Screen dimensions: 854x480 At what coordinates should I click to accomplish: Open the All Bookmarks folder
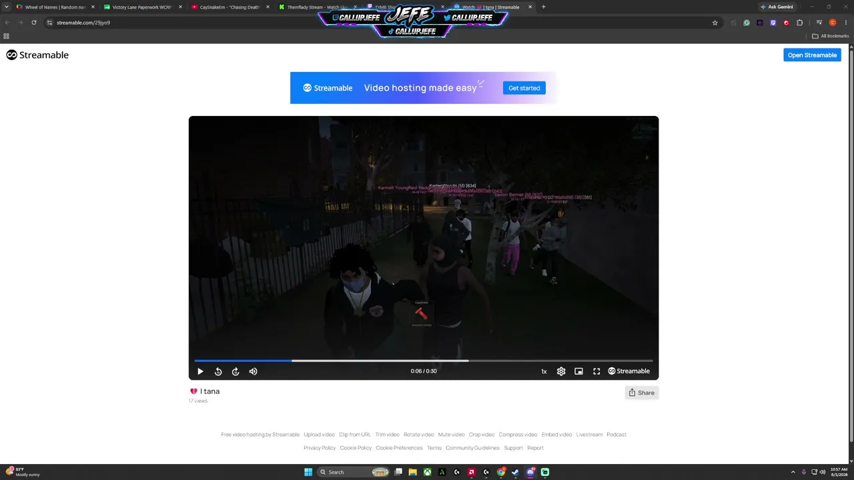[x=830, y=36]
